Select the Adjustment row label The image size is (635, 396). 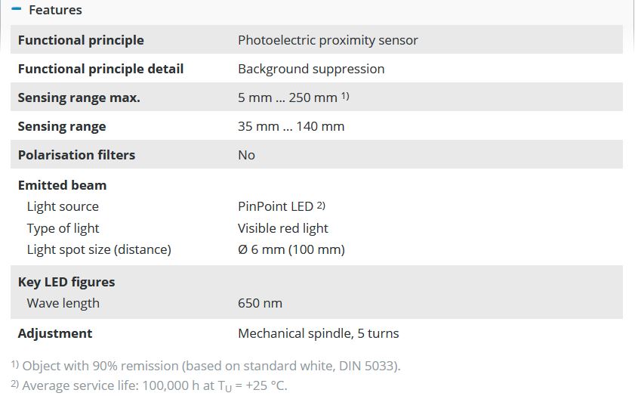[55, 333]
